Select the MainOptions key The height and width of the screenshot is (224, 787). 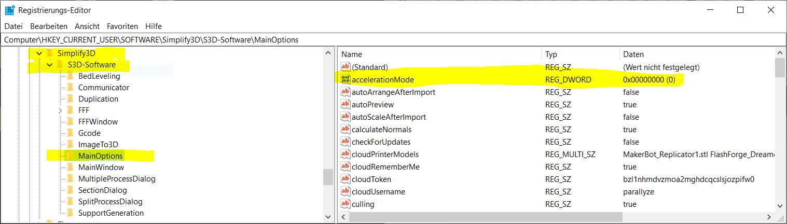[x=101, y=156]
